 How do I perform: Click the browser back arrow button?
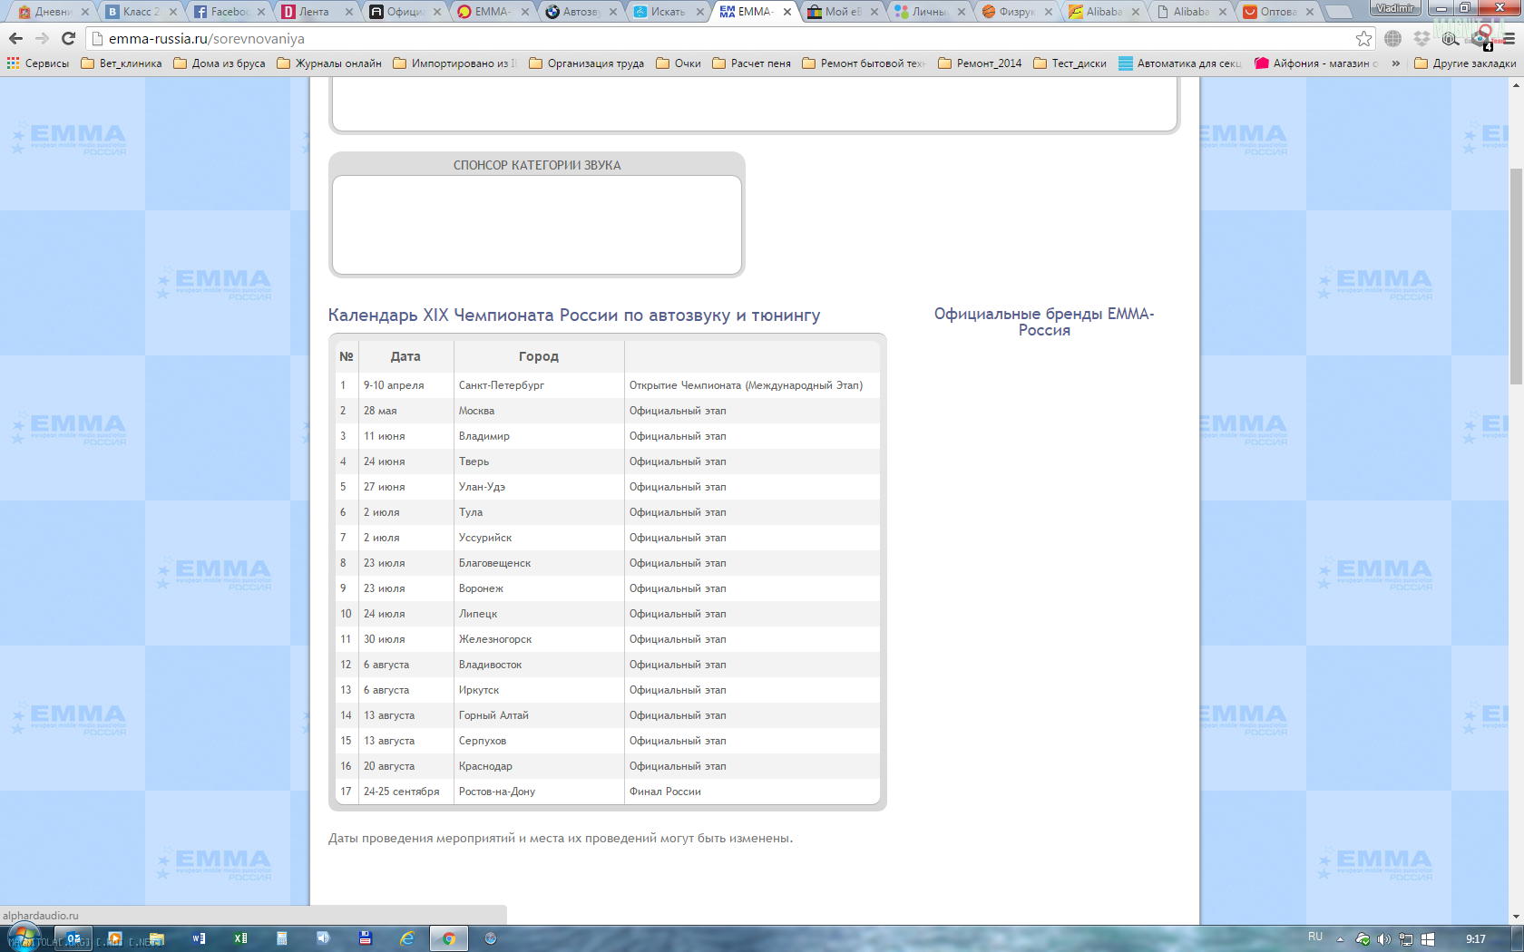click(x=15, y=38)
